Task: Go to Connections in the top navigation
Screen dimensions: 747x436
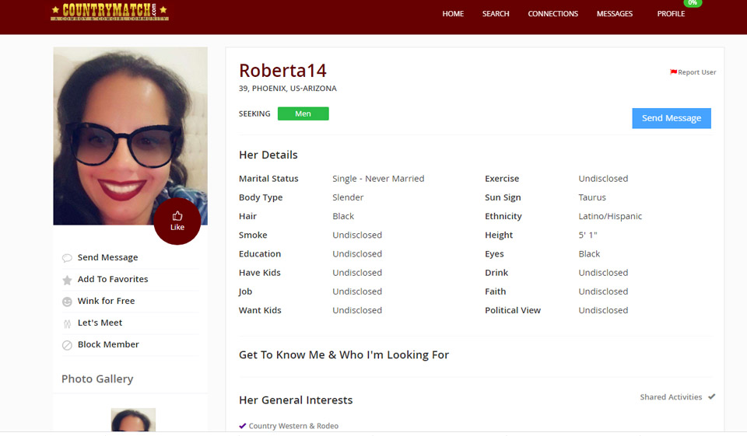Action: pos(552,14)
